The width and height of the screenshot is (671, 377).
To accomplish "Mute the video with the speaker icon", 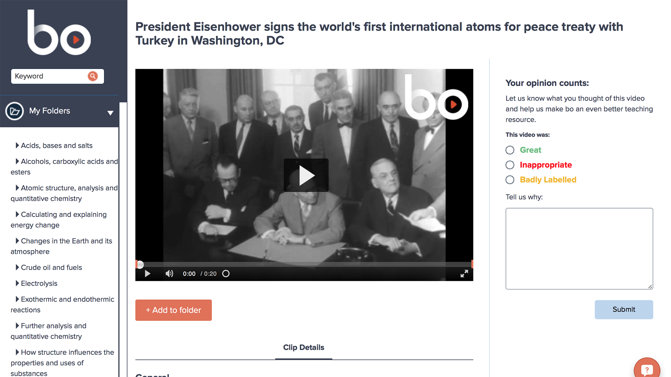I will [x=169, y=274].
